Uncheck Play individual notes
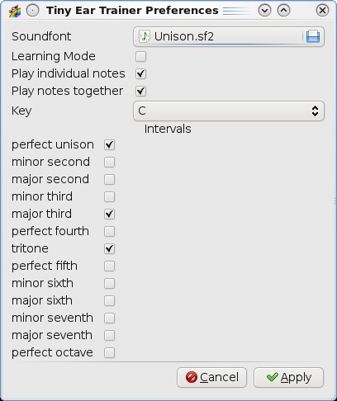This screenshot has height=401, width=337. tap(140, 73)
